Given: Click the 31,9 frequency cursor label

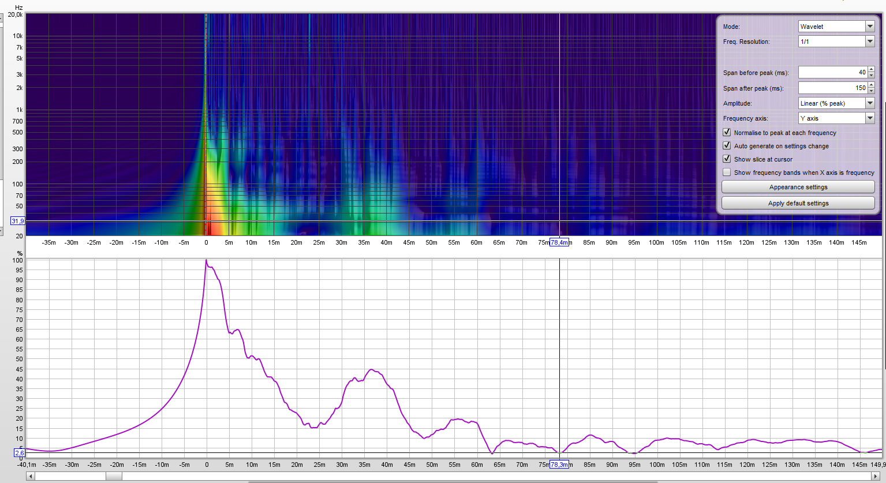Looking at the screenshot, I should (18, 221).
